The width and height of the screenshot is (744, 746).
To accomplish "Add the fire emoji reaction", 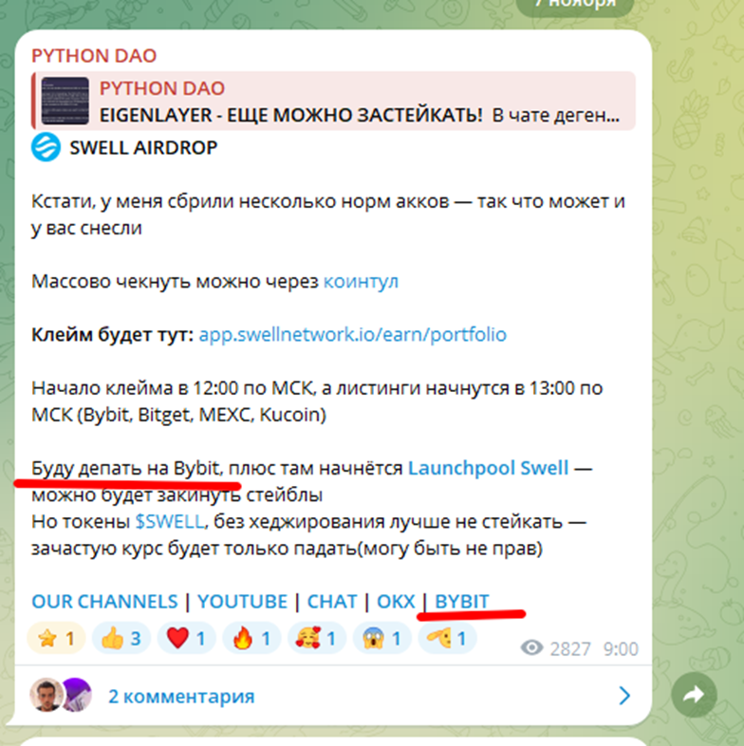I will pos(251,638).
